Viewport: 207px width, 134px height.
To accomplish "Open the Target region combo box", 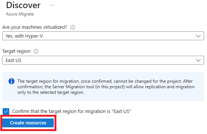I will pyautogui.click(x=103, y=60).
